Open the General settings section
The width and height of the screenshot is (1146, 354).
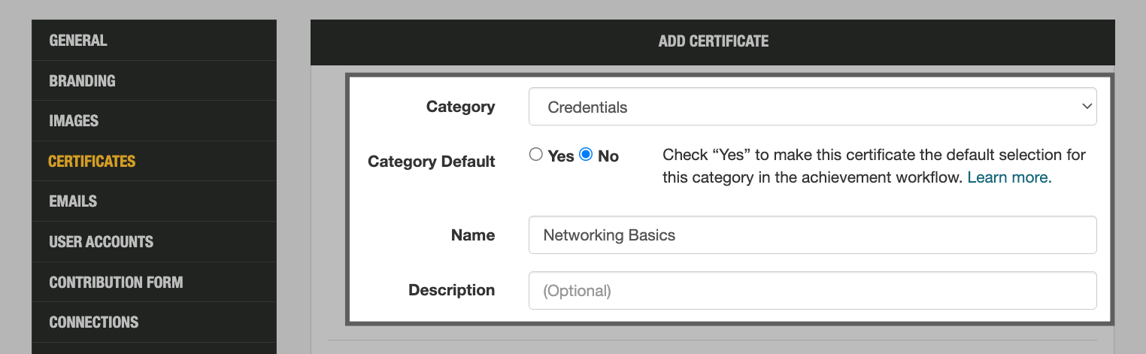78,41
